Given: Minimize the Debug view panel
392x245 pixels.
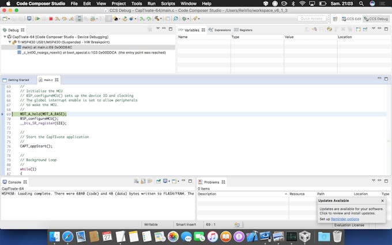Looking at the screenshot, I should coord(164,28).
